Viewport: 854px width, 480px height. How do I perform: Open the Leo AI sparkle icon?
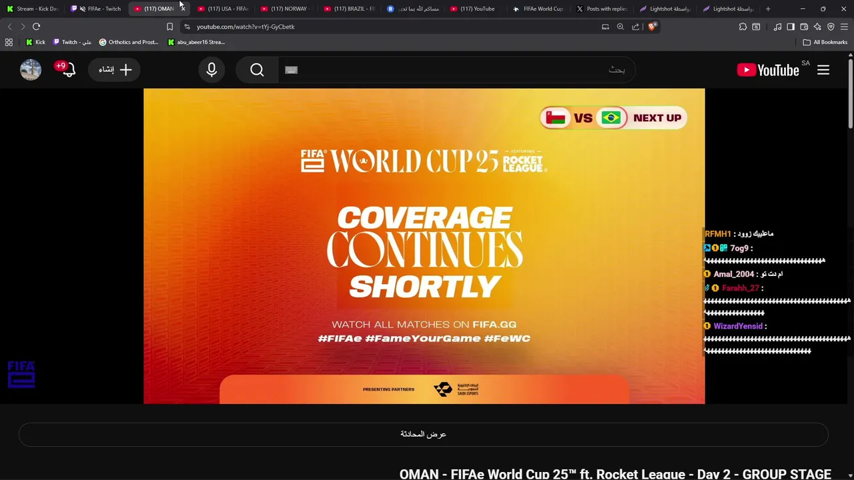(817, 27)
